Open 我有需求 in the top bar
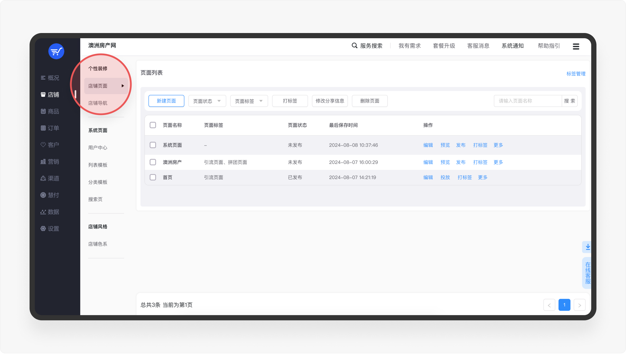This screenshot has width=626, height=356. (410, 46)
